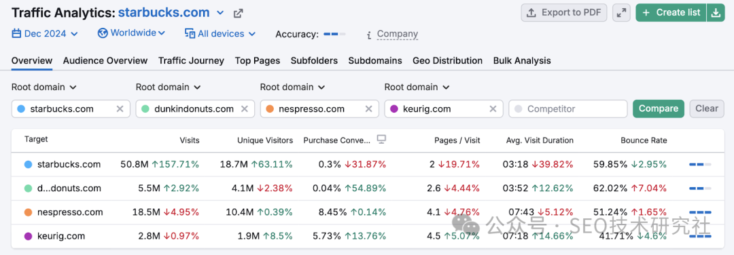Click the blue dot in starbucks.com table row

[28, 164]
